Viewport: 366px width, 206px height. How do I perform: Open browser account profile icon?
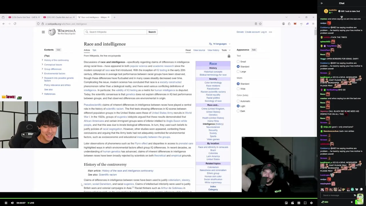[x=283, y=24]
